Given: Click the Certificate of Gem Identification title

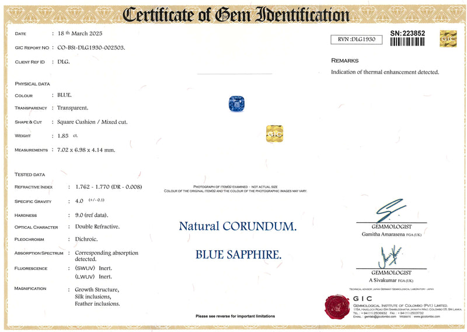Looking at the screenshot, I should (x=236, y=15).
